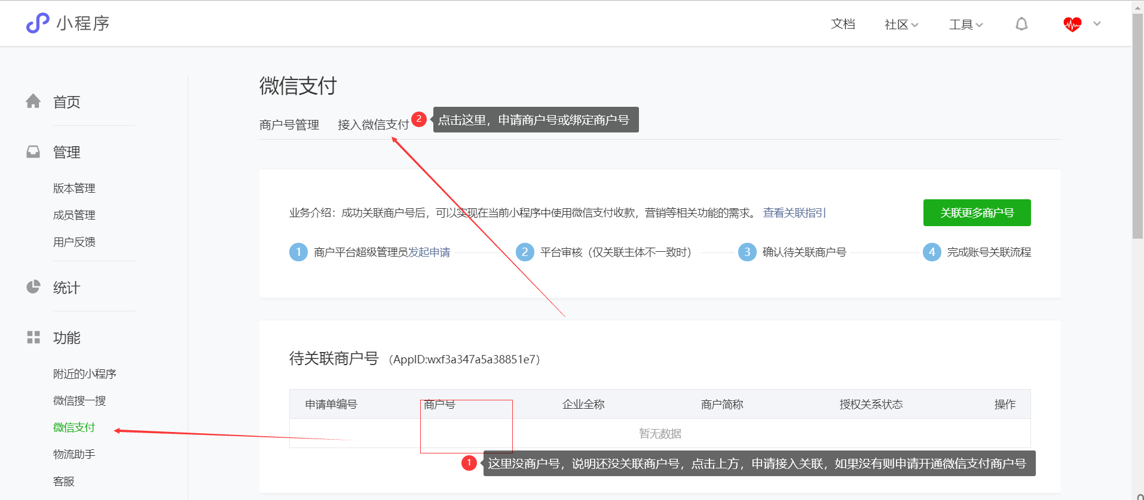
Task: Open 附近的小程序 in the sidebar
Action: point(84,374)
